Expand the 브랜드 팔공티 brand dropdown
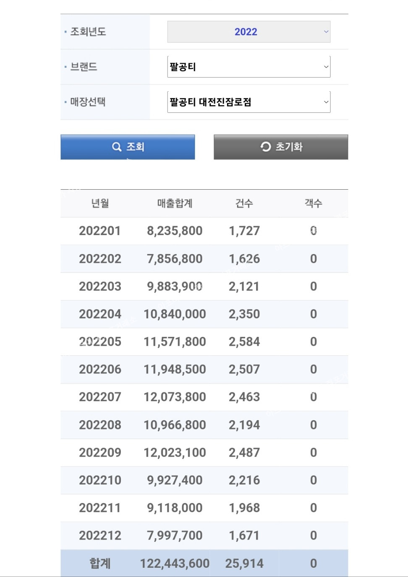Screen dimensions: 408x577 248,67
